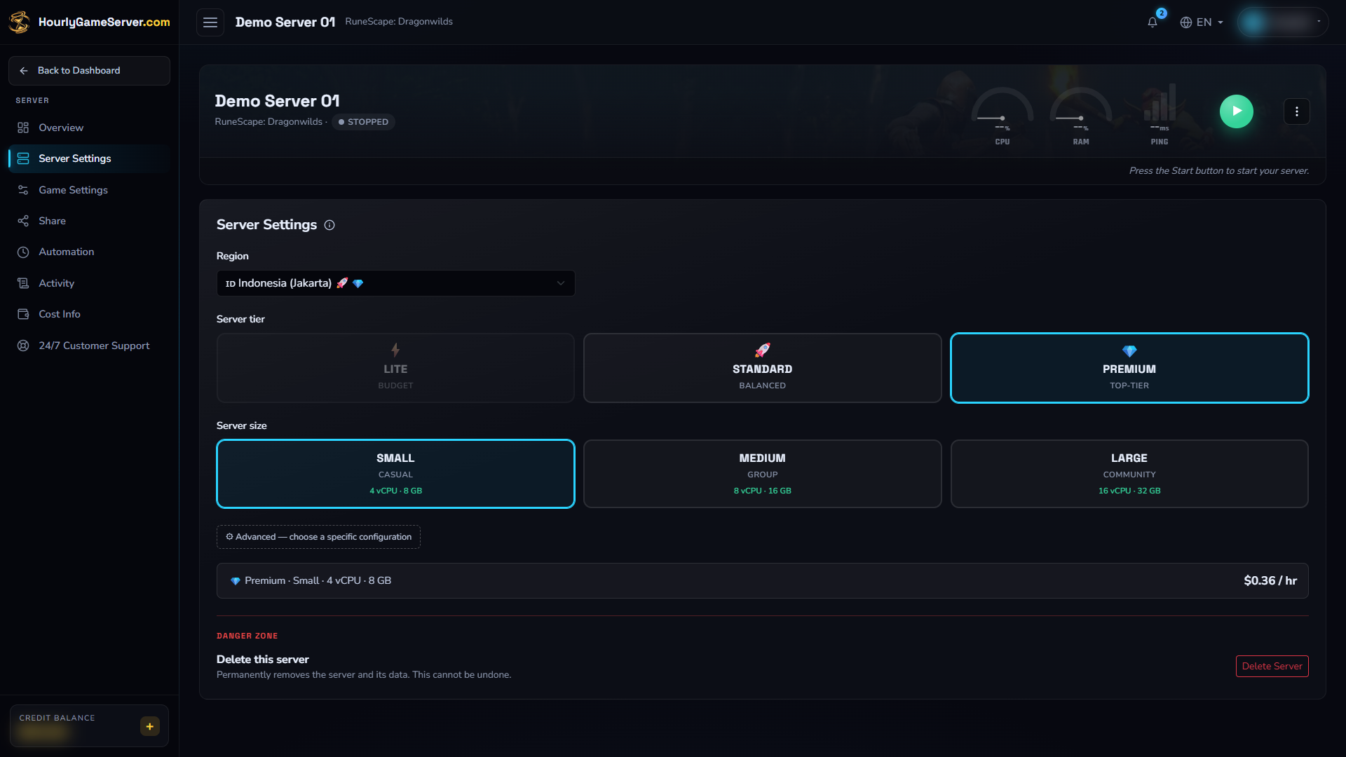Click the Share nodes icon
The width and height of the screenshot is (1346, 757).
23,221
